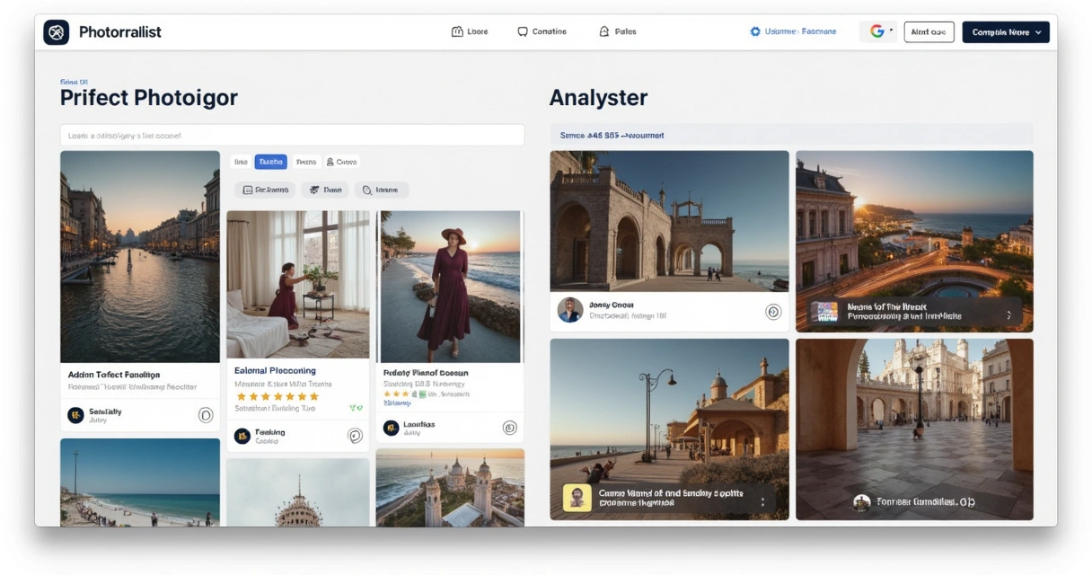The height and width of the screenshot is (575, 1092).
Task: Click the third card title under beach-dress photo
Action: point(426,372)
